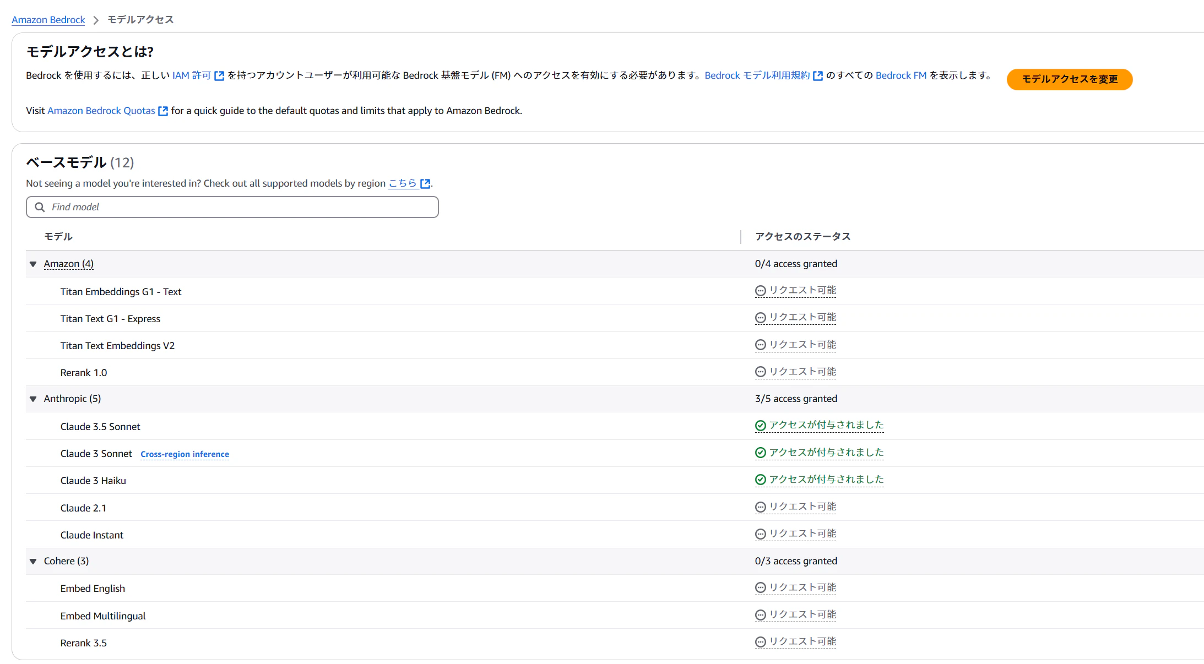Click the external link icon after こちら
Viewport: 1204px width, 664px height.
425,184
